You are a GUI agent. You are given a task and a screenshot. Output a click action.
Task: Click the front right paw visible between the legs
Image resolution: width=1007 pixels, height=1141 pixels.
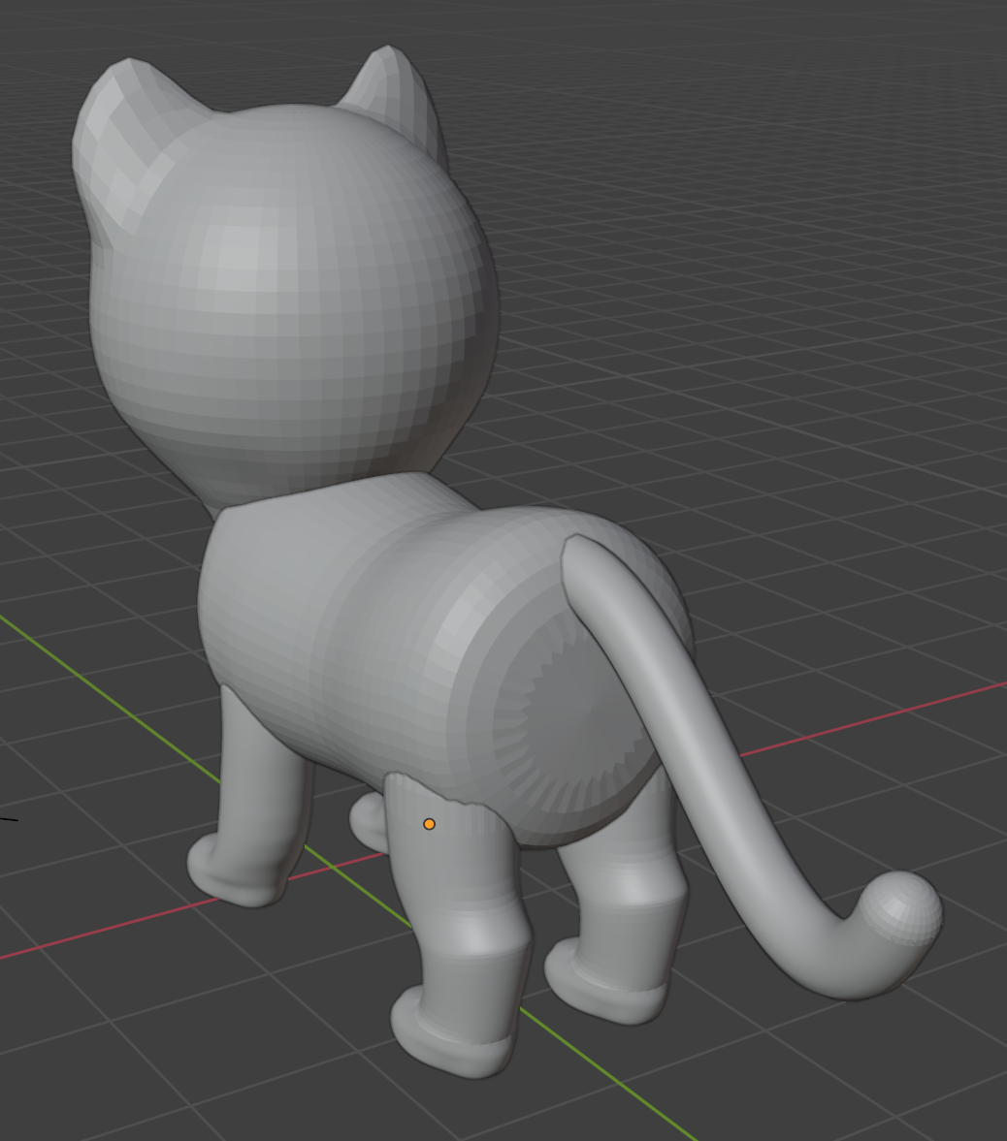coord(367,824)
